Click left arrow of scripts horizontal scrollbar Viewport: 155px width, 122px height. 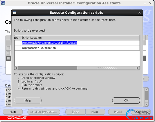point(16,68)
